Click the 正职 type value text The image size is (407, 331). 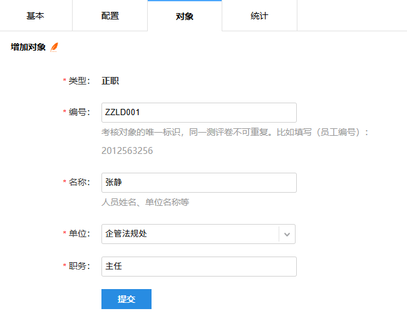coord(110,81)
